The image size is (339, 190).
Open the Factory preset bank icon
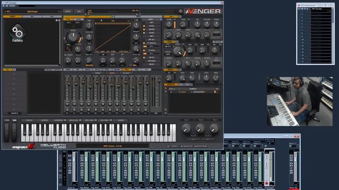[x=17, y=33]
